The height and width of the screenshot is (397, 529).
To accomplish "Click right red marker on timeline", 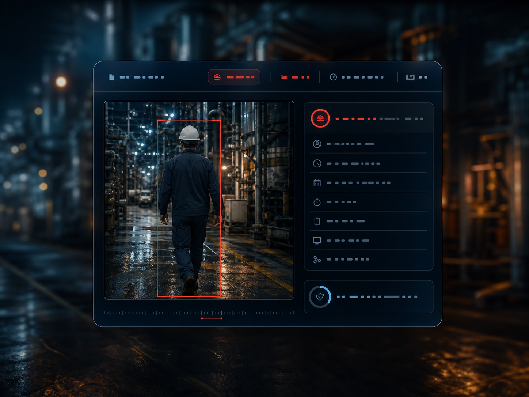I will point(221,313).
